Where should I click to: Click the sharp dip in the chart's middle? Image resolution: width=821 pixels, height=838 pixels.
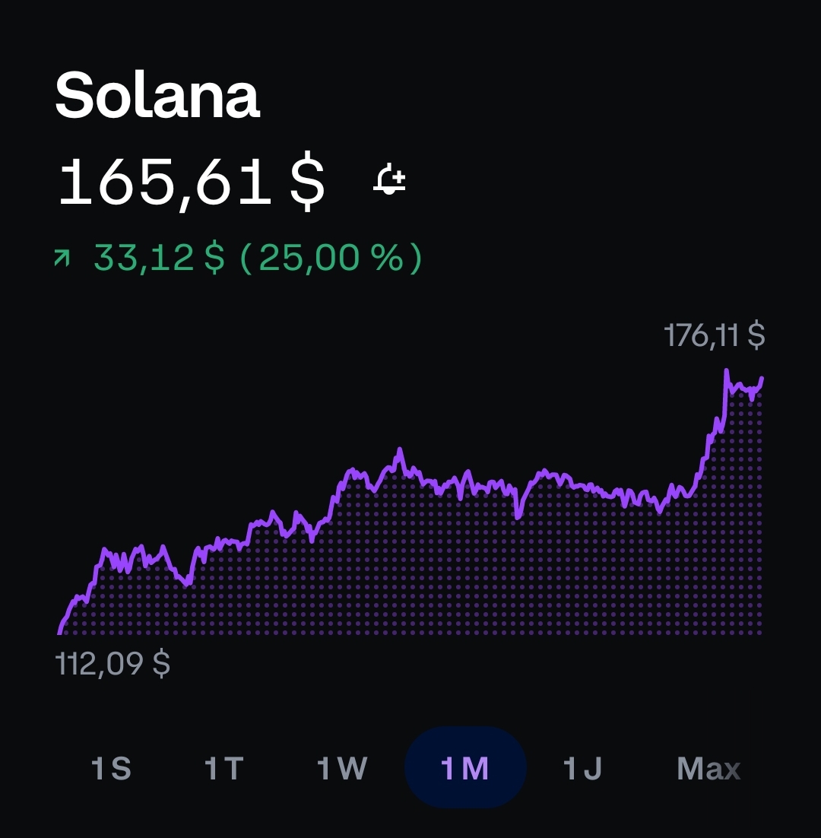[517, 517]
